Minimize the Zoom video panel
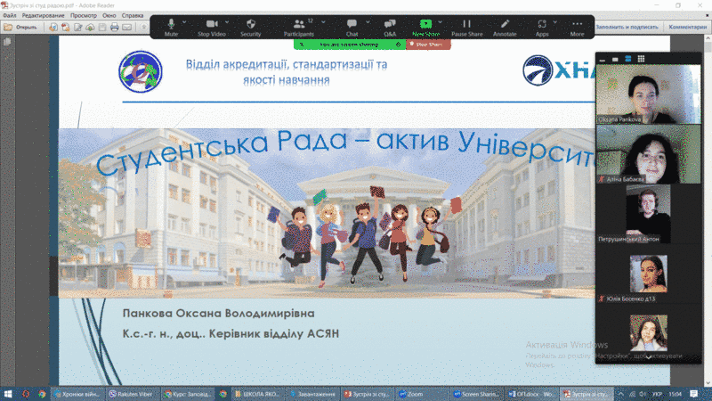The height and width of the screenshot is (401, 712). coord(603,59)
